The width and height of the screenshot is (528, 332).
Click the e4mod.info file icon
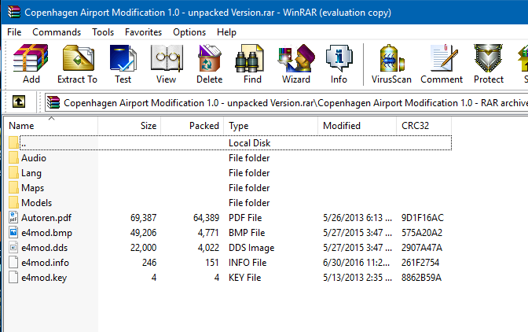13,262
